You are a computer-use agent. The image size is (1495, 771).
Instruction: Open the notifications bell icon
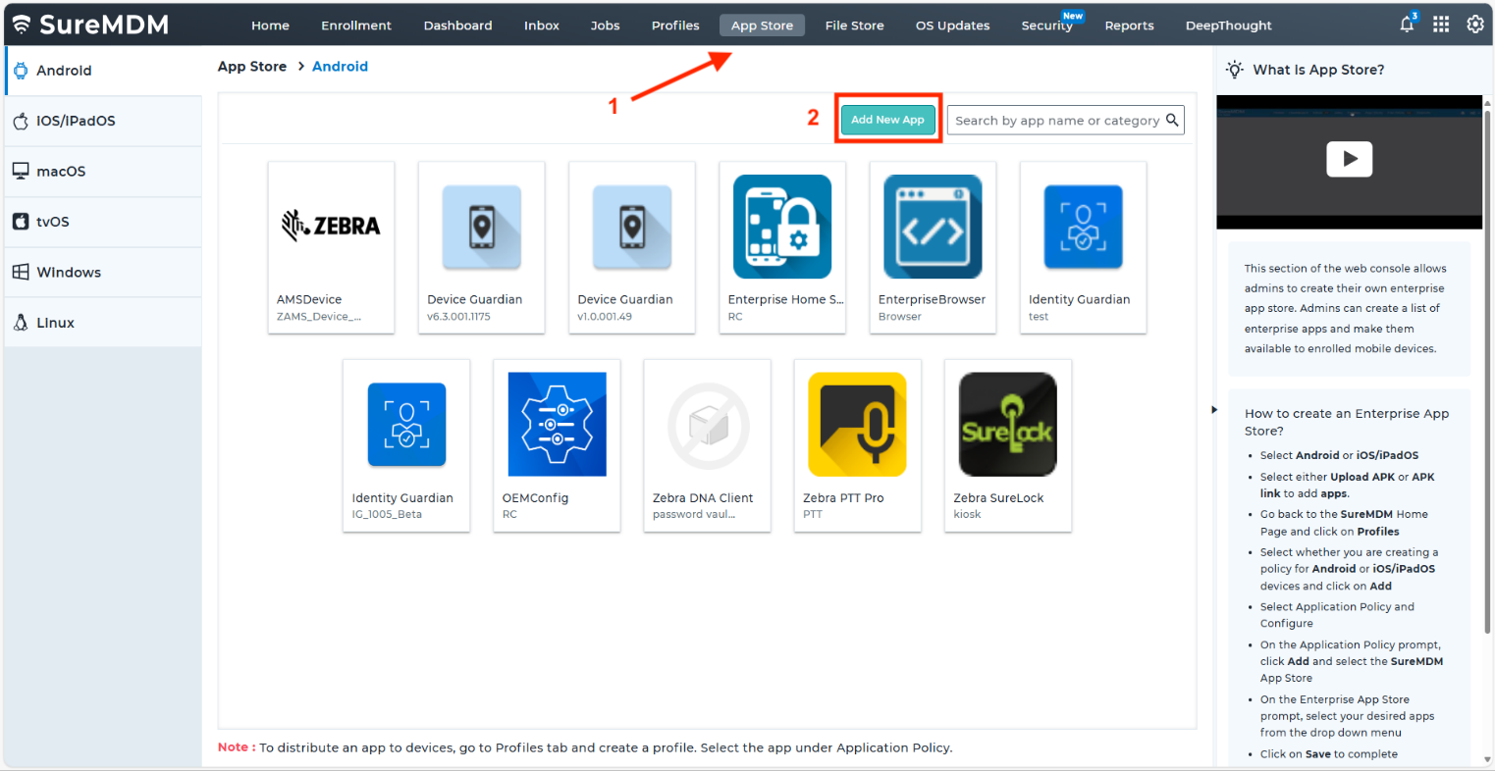[1407, 26]
